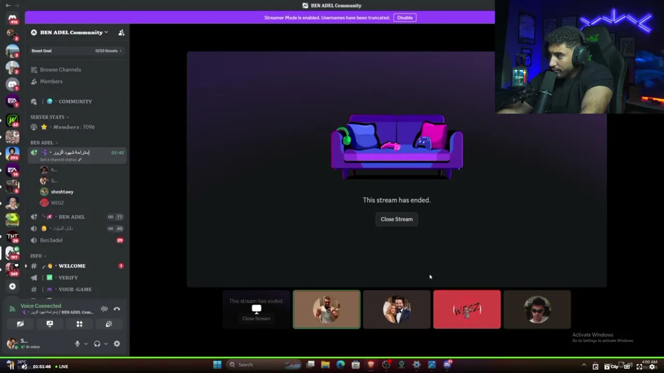Open the EA server with 1 notification

pos(12,101)
